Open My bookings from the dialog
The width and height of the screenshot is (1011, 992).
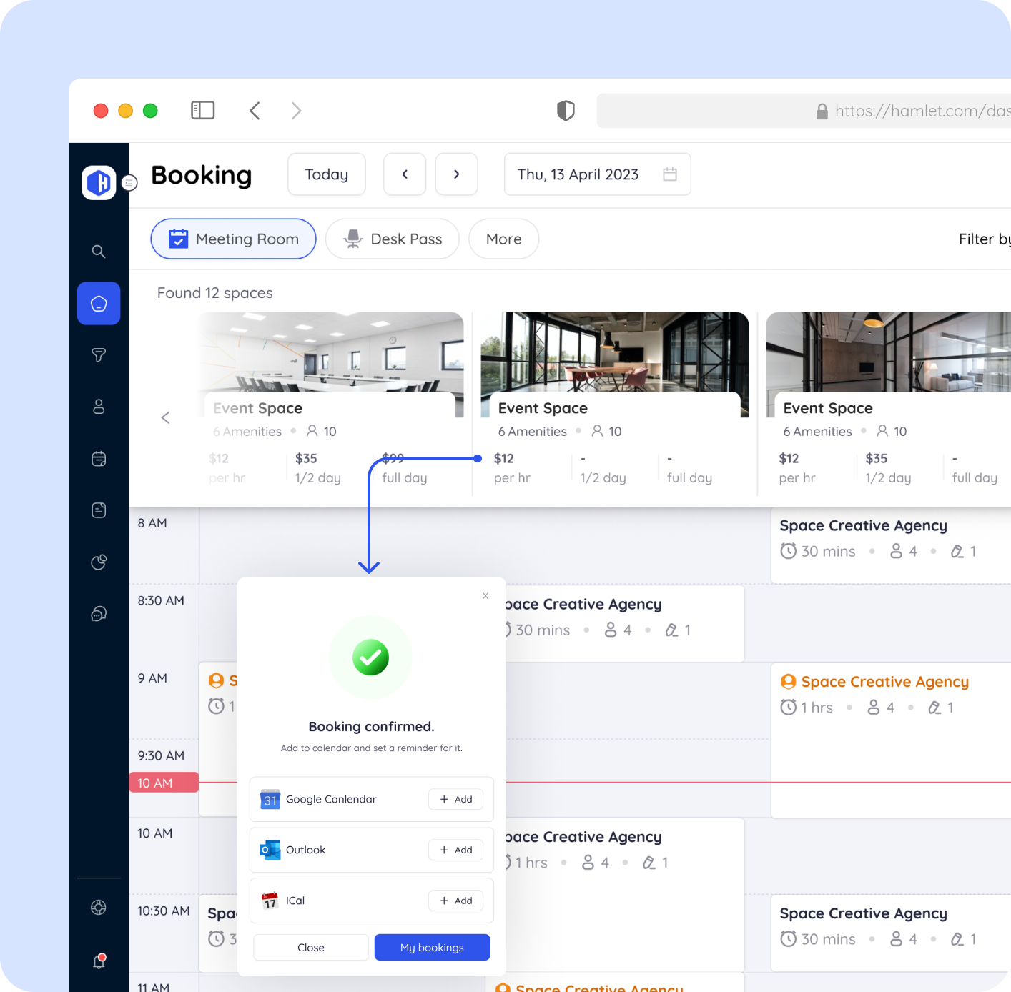pyautogui.click(x=432, y=947)
